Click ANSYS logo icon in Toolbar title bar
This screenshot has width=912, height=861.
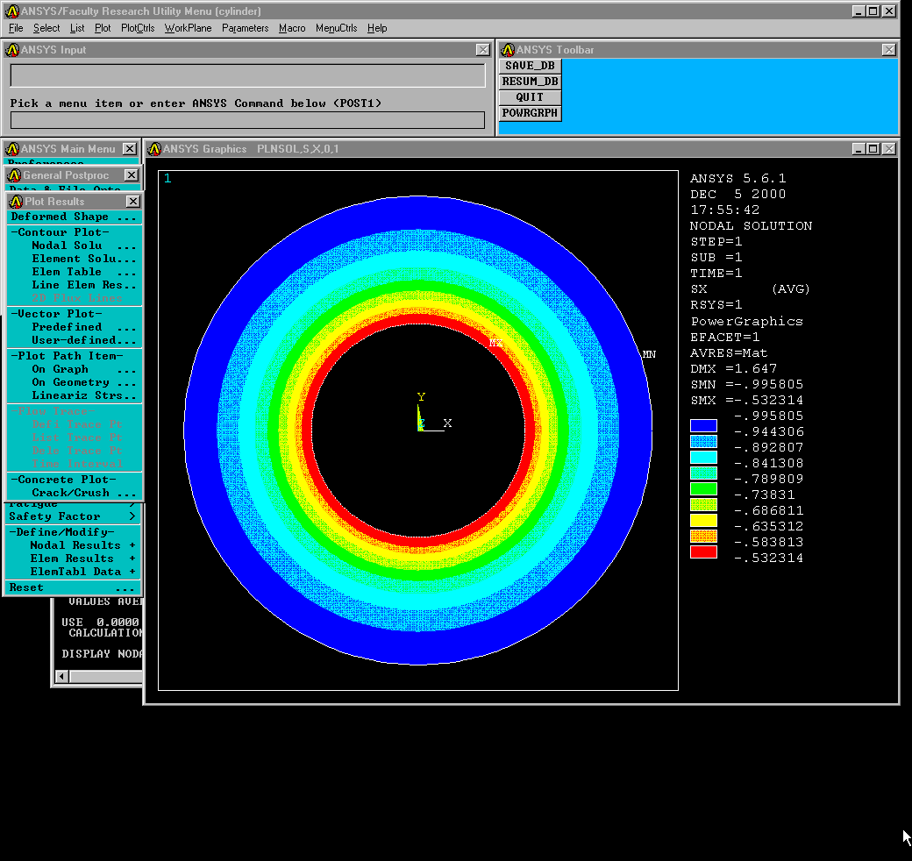point(508,50)
